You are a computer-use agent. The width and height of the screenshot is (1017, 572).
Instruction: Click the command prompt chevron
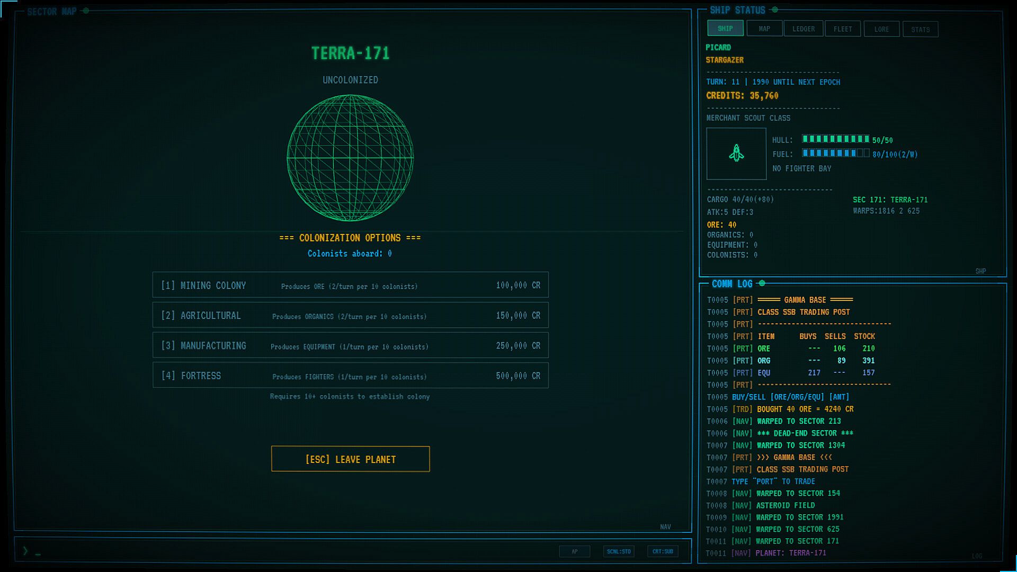point(25,551)
